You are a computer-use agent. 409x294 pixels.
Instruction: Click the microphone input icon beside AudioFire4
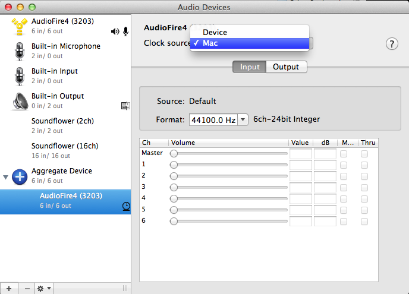[125, 31]
